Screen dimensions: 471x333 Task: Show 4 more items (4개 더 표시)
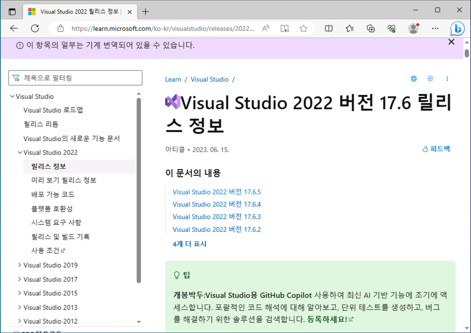(x=189, y=244)
